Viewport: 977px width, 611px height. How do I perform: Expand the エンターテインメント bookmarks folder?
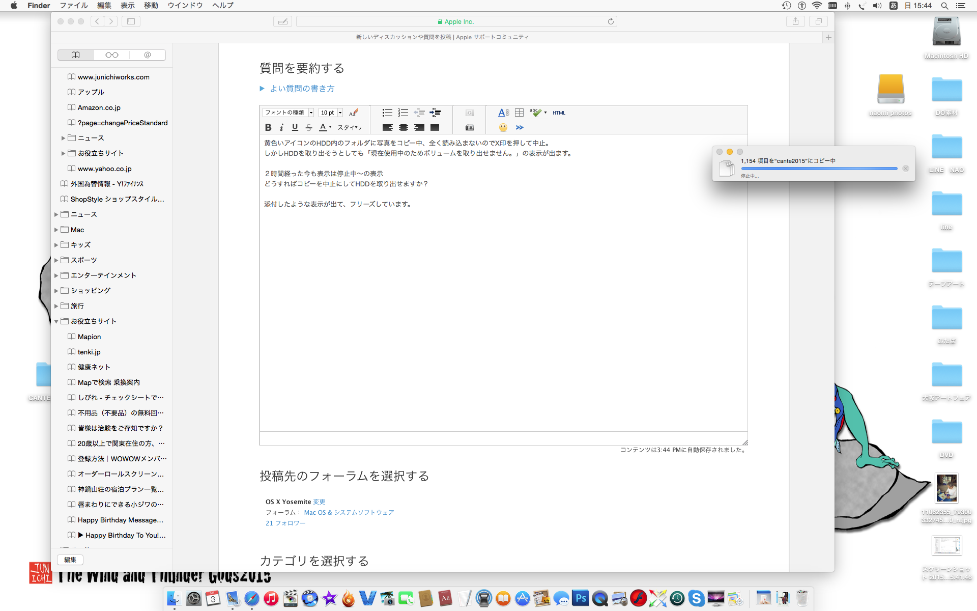(56, 275)
